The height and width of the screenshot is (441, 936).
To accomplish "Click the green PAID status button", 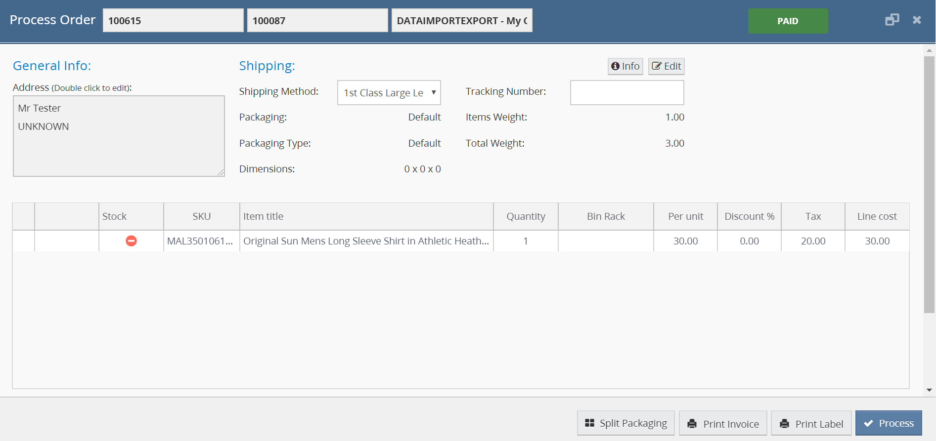I will coord(788,21).
